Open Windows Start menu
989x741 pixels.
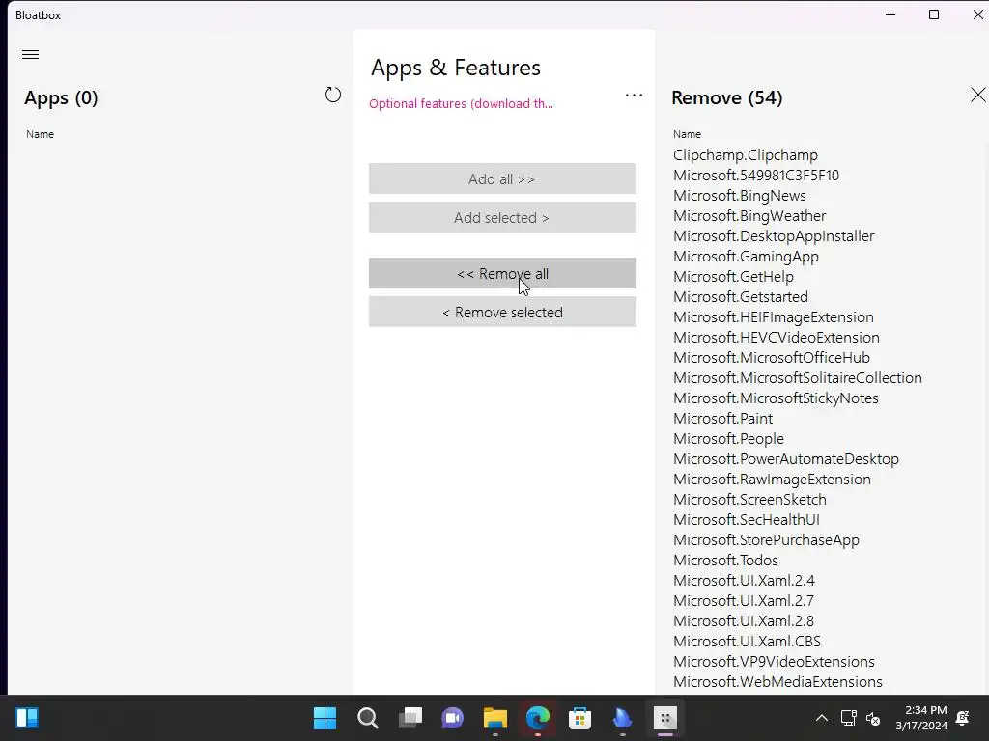325,718
